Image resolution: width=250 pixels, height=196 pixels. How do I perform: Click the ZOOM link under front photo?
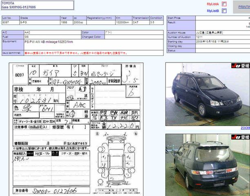tap(245, 128)
